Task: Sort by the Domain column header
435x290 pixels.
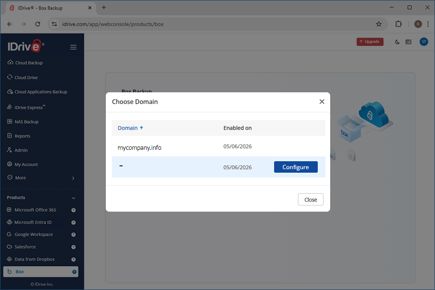Action: click(130, 128)
